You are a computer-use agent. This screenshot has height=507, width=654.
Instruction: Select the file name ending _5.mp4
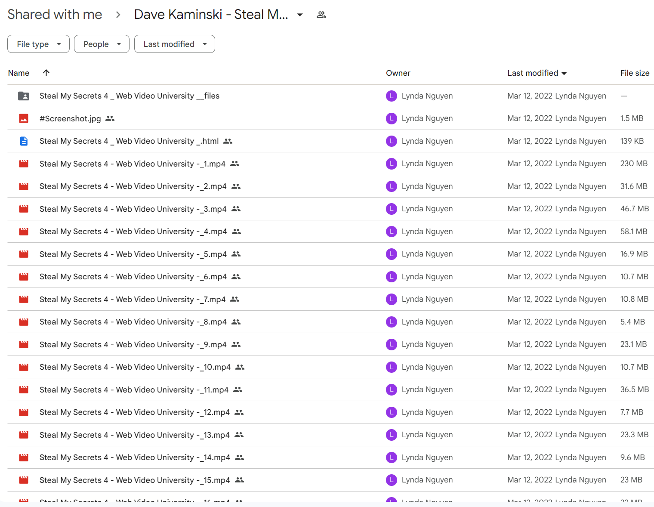point(133,254)
